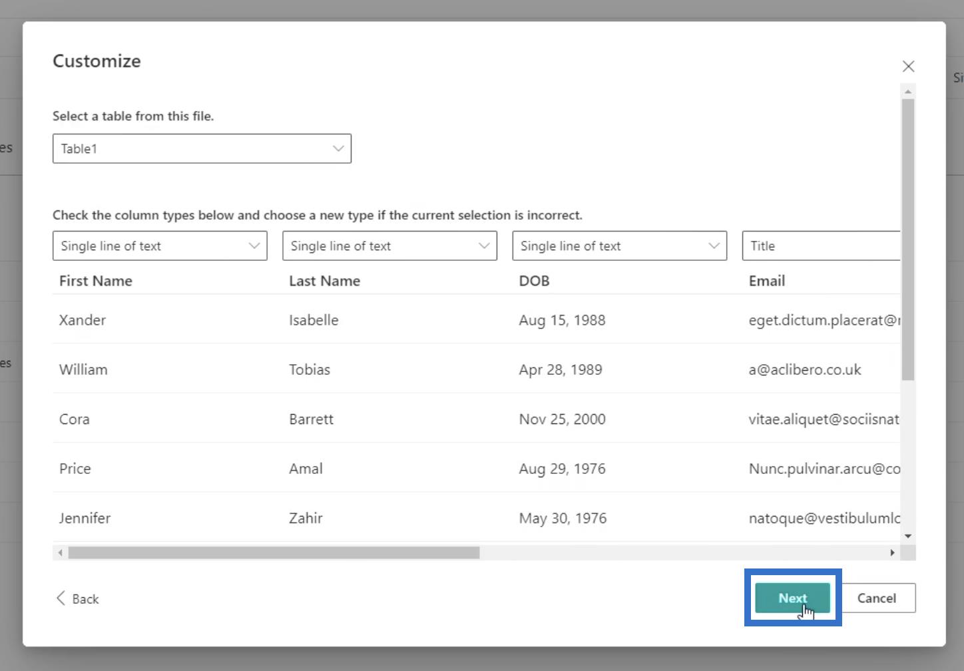Click the Xander first name cell
Viewport: 964px width, 671px height.
(x=83, y=320)
